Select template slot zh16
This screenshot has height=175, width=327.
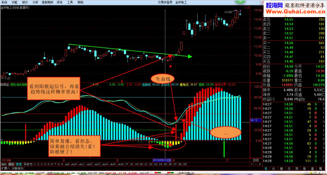[x=120, y=164]
